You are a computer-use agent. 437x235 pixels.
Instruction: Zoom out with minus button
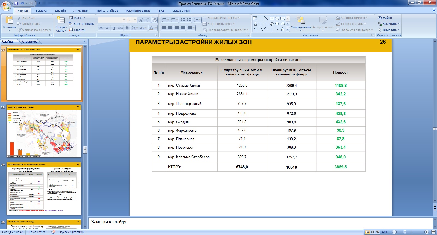click(394, 232)
